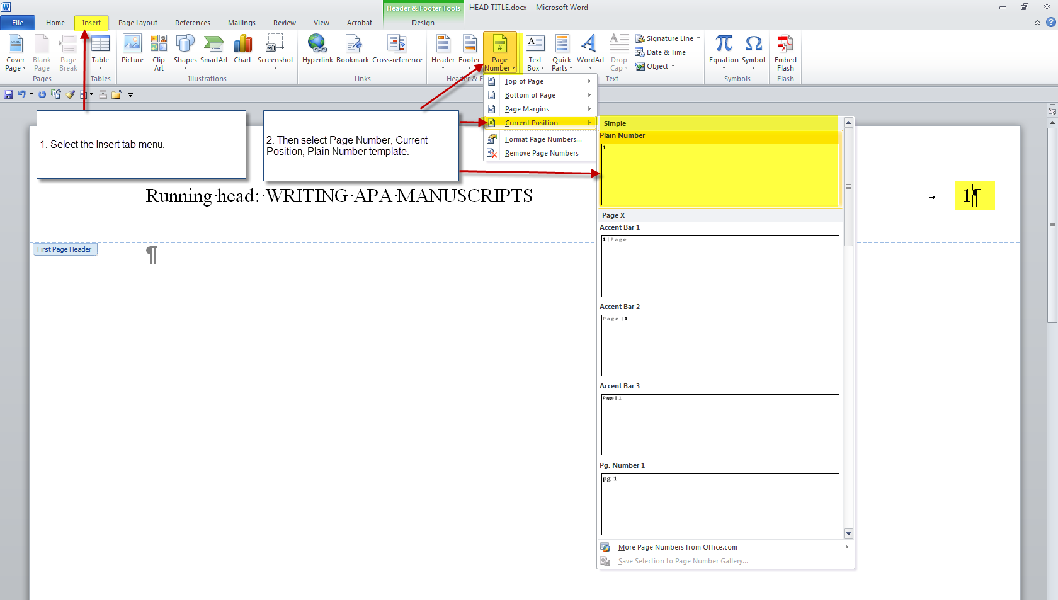This screenshot has width=1058, height=600.
Task: Select the Accent Bar 1 template
Action: click(719, 260)
